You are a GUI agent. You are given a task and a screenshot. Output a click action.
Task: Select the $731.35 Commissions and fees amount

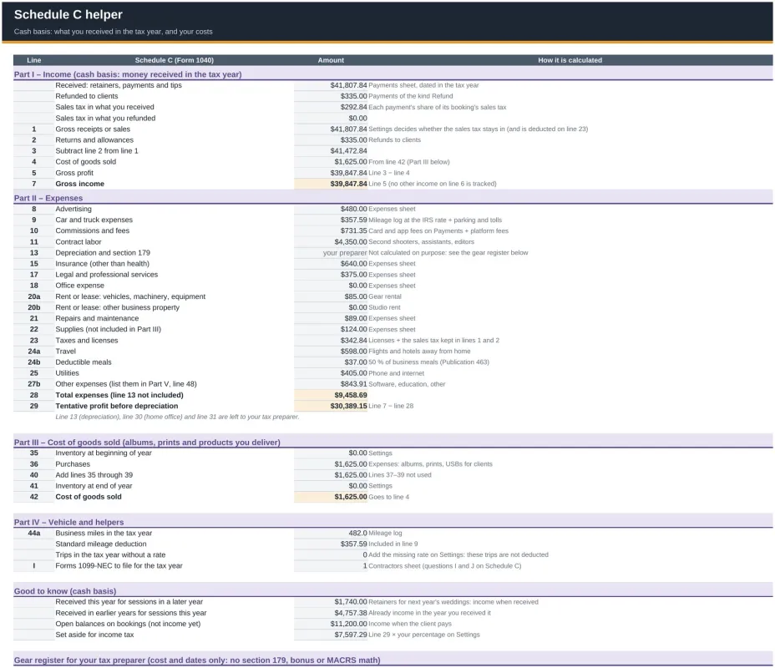(353, 230)
